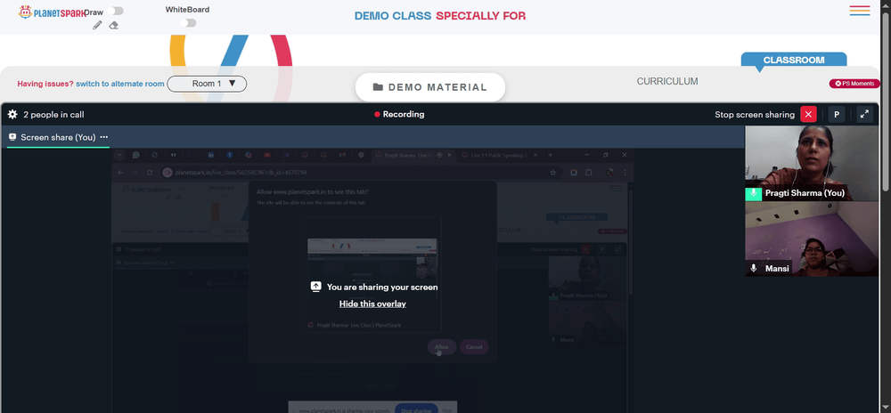
Task: Click the bookmark star in shared screen browser
Action: pyautogui.click(x=552, y=173)
